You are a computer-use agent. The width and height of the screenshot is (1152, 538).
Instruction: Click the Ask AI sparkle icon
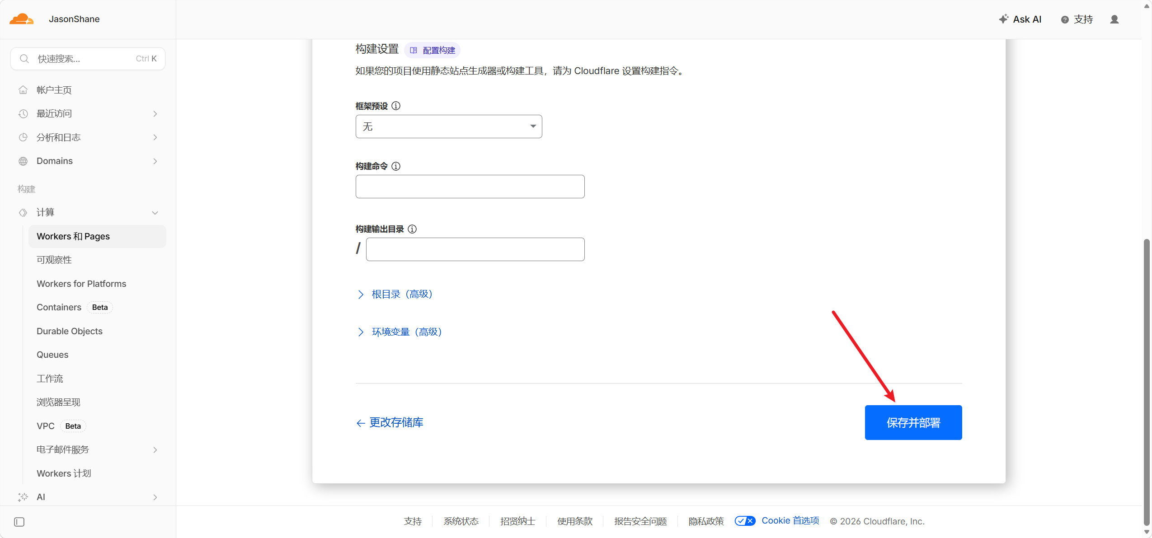point(1003,19)
